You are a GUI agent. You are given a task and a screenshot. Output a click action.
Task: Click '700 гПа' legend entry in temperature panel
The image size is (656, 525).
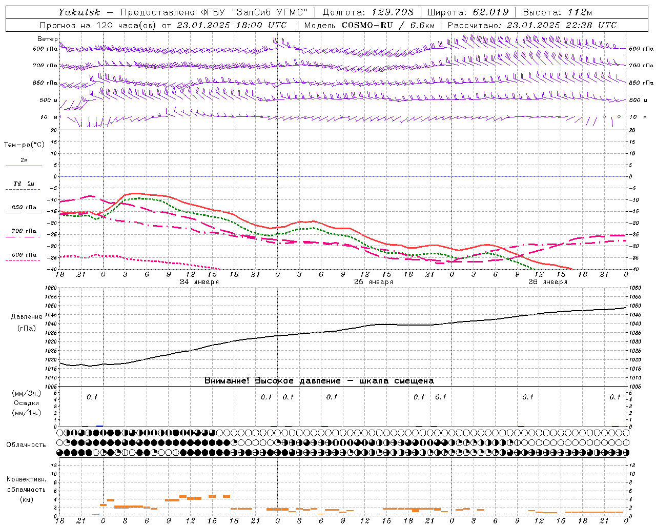24,231
